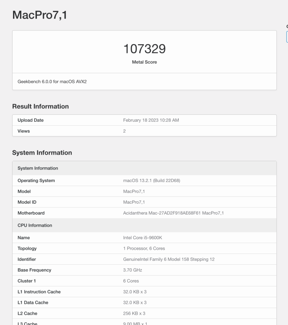Click the Model row label
Viewport: 288px width, 325px height.
point(24,191)
